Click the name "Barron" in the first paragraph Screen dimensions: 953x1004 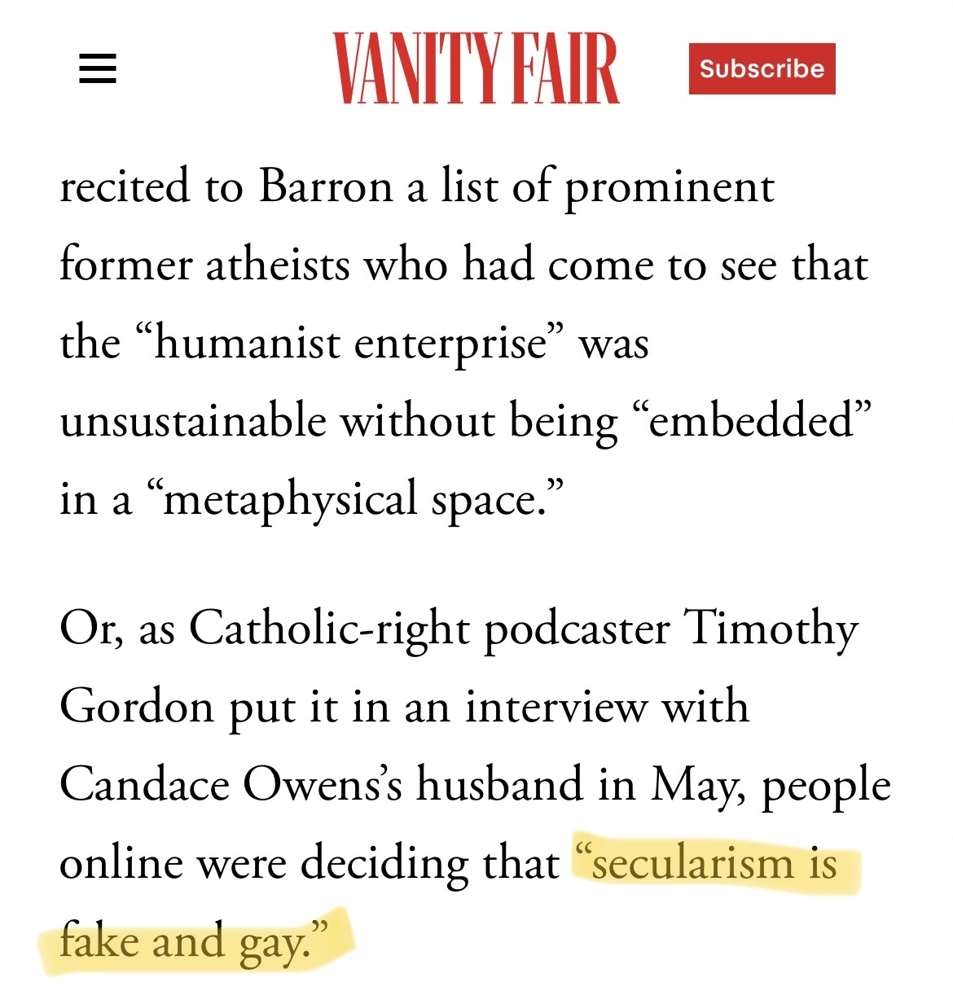pos(327,186)
